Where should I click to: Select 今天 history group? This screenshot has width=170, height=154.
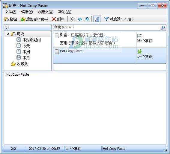pos(26,46)
